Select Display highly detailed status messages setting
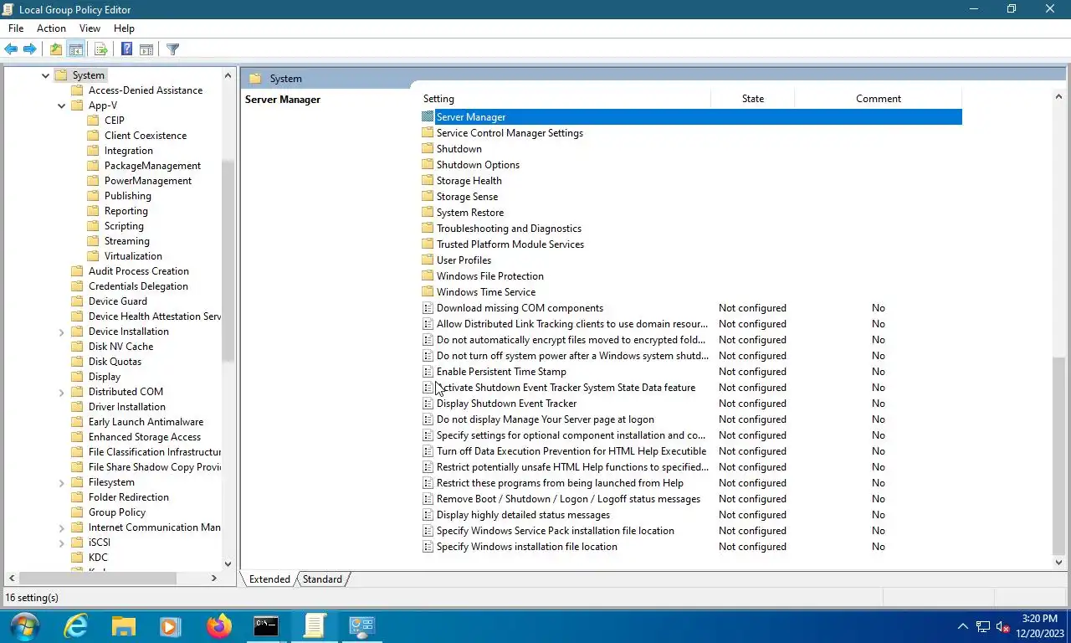Screen dimensions: 1071x643 click(x=523, y=515)
